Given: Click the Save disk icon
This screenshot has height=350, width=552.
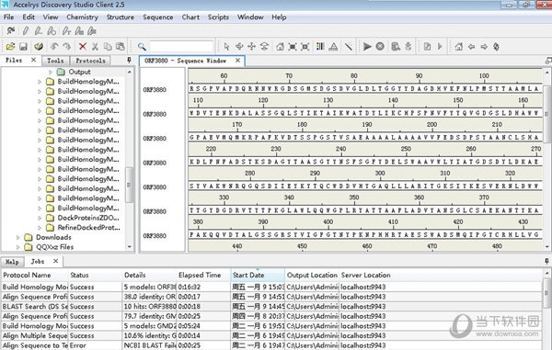Looking at the screenshot, I should pyautogui.click(x=24, y=46).
